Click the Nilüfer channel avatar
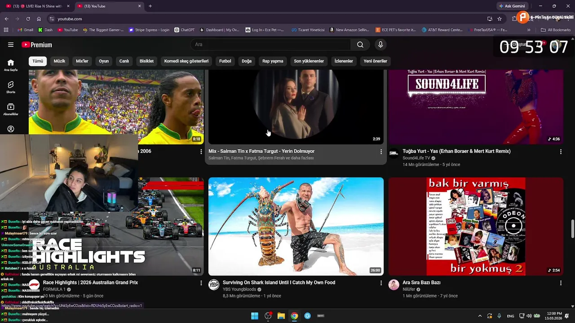575x323 pixels. tap(394, 285)
